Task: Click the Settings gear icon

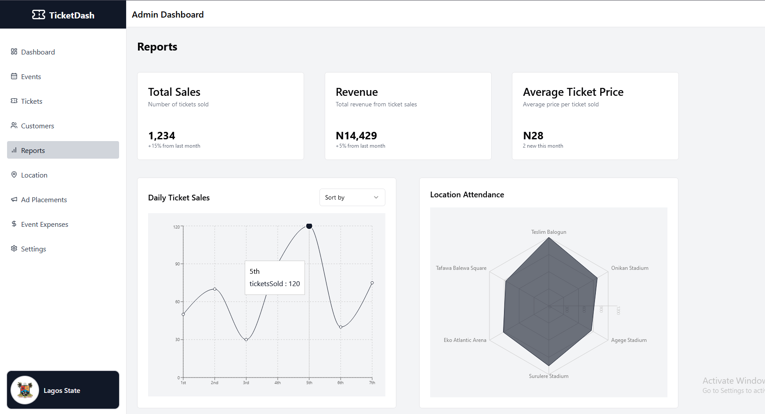Action: coord(14,248)
